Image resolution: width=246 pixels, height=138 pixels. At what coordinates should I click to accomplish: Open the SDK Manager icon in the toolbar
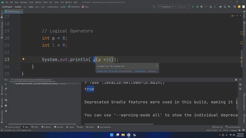pos(229,7)
